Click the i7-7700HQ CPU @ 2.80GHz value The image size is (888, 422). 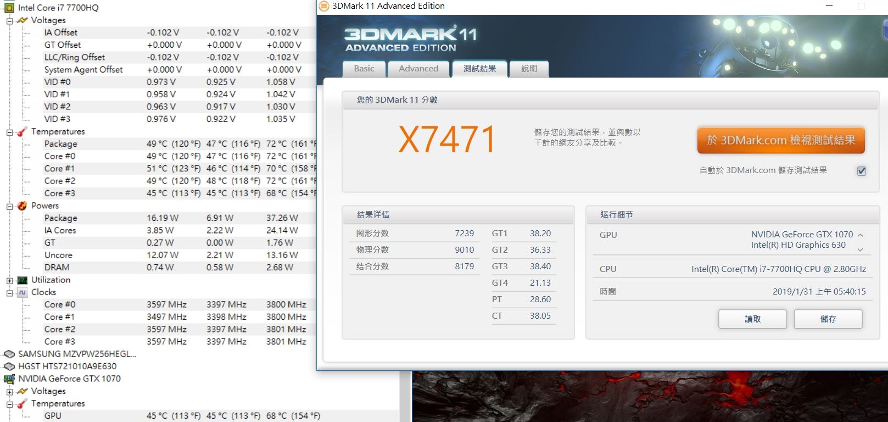[779, 269]
